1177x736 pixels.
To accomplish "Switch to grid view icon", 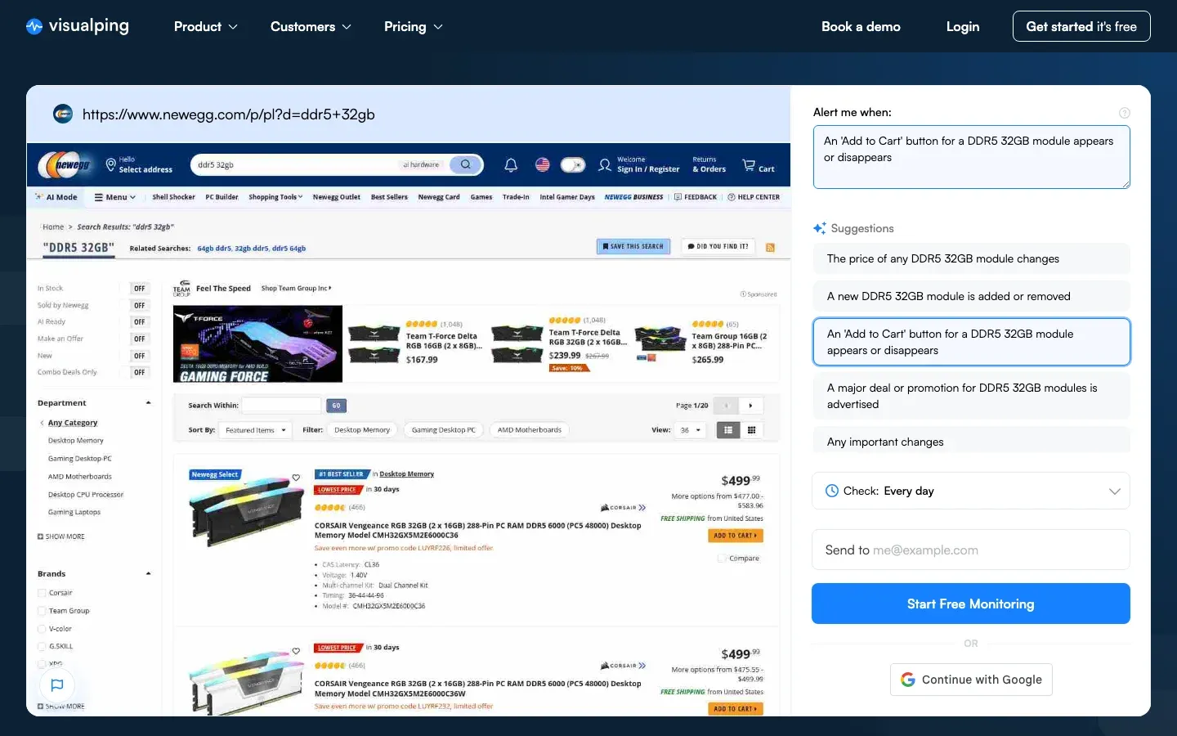I will point(751,430).
